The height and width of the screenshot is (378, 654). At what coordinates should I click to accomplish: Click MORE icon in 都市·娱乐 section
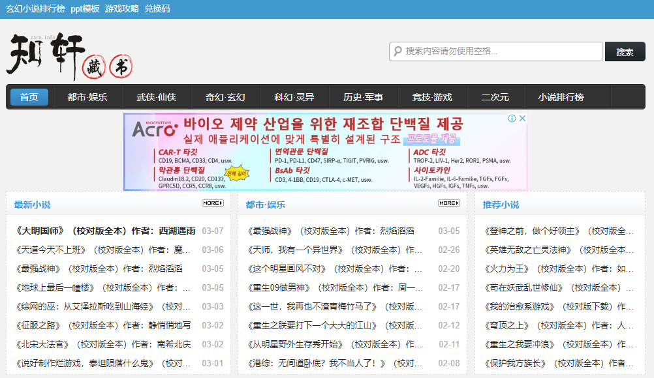click(x=448, y=203)
